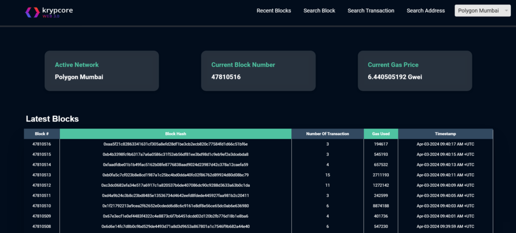Click the Current Gas Price card
The height and width of the screenshot is (233, 516).
point(415,71)
